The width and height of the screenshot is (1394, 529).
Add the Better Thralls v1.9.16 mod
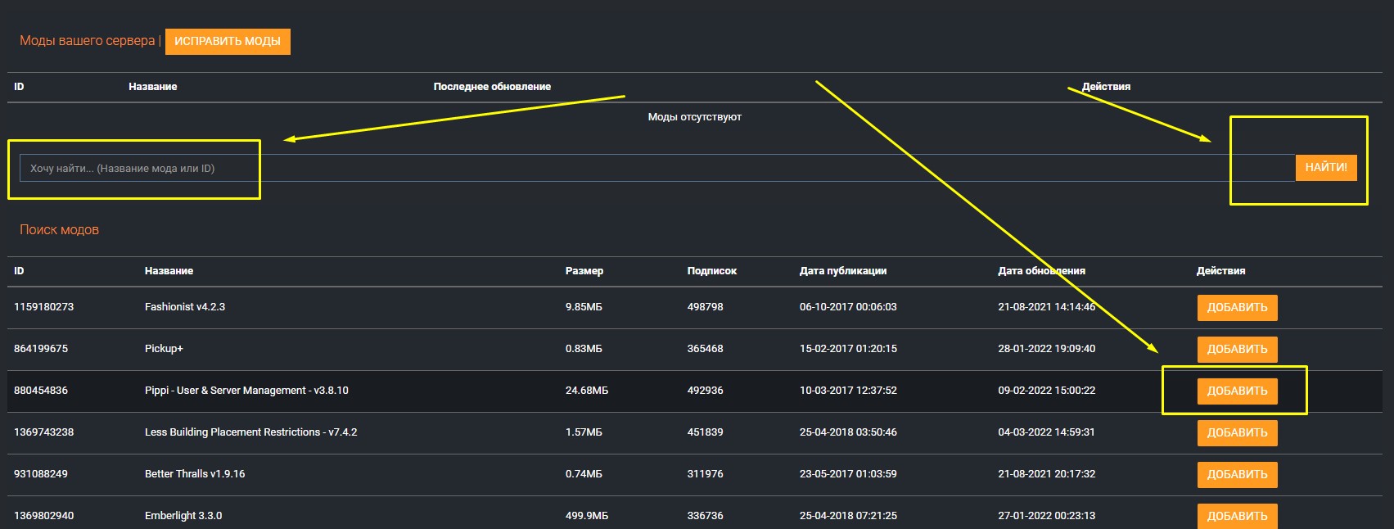tap(1236, 475)
